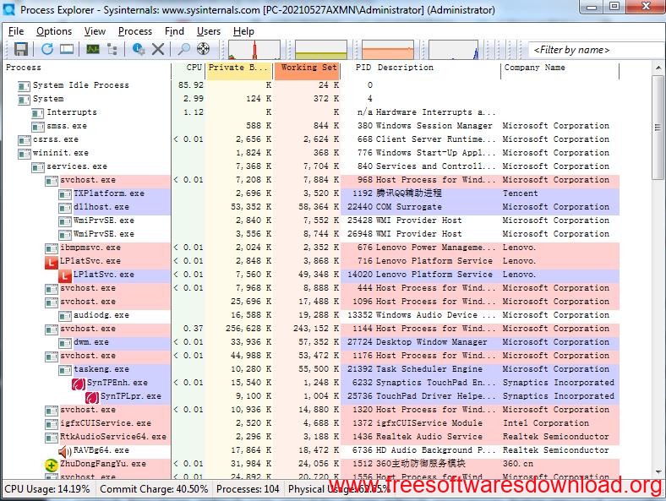This screenshot has width=666, height=501.
Task: Sort by Private Bytes column header
Action: click(239, 68)
